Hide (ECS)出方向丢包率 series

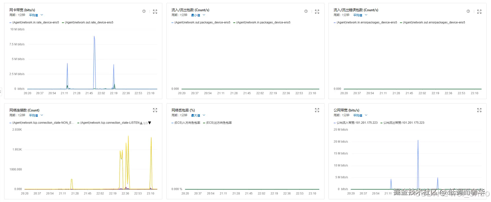point(217,123)
